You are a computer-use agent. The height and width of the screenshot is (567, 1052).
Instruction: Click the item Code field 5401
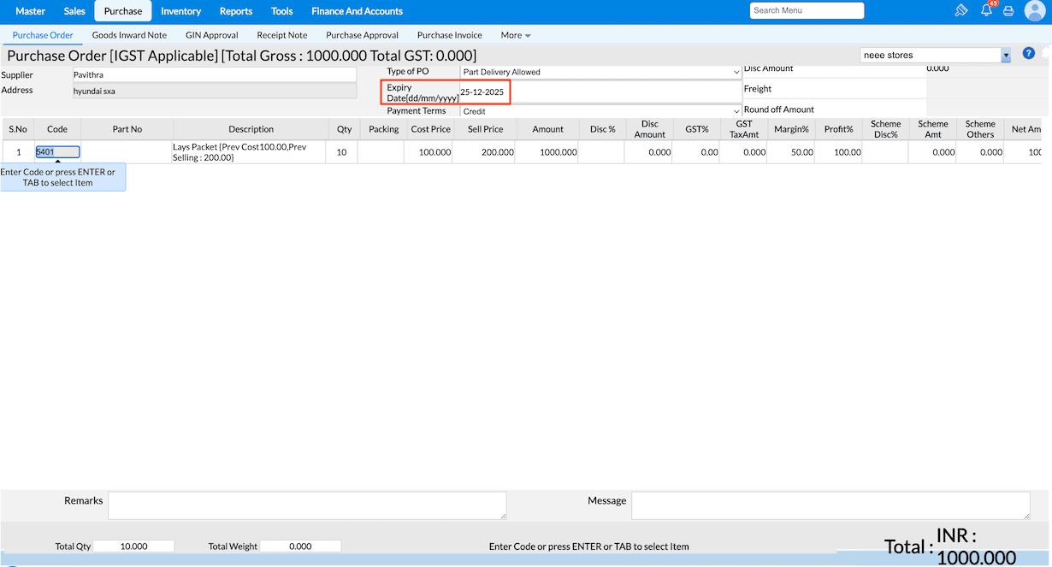tap(57, 151)
